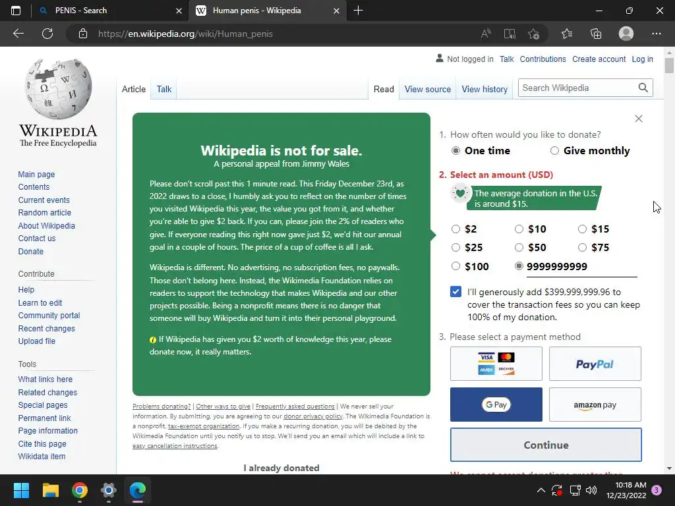Choose the $25 donation amount

coord(455,248)
